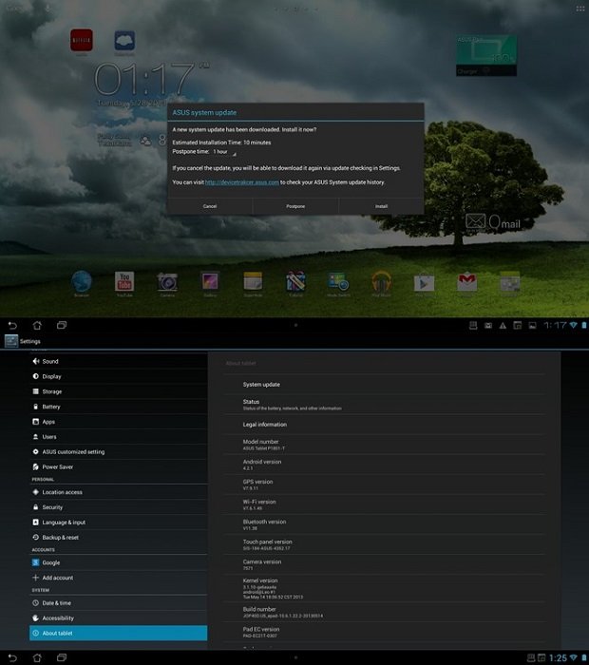Viewport: 589px width, 665px height.
Task: Open Apps settings
Action: (119, 422)
